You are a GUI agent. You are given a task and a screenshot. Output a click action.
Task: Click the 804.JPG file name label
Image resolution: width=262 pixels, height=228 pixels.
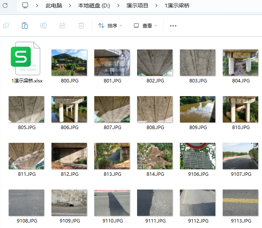pos(241,81)
